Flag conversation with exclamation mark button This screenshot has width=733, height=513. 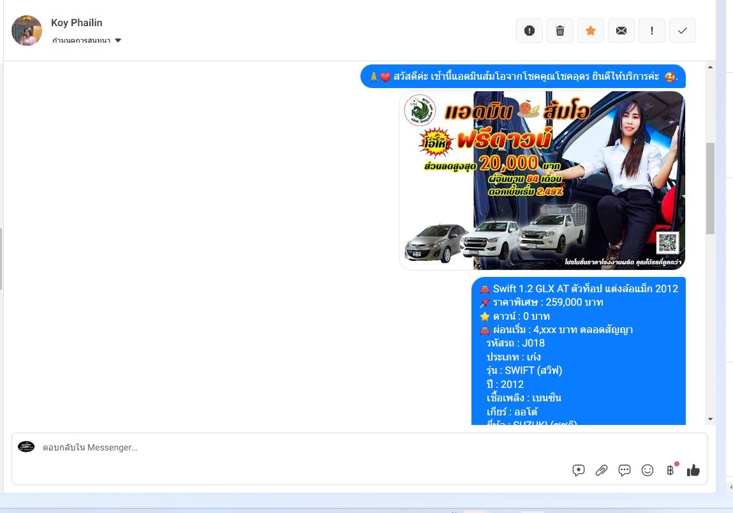[x=651, y=31]
